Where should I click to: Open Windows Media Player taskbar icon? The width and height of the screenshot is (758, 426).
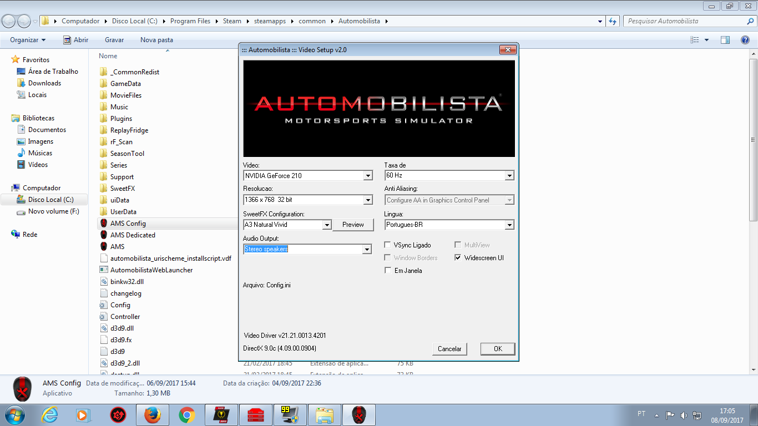[82, 415]
